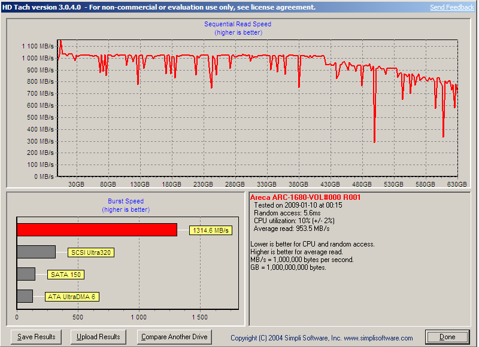Click the 630GB axis label
The image size is (479, 347).
457,184
